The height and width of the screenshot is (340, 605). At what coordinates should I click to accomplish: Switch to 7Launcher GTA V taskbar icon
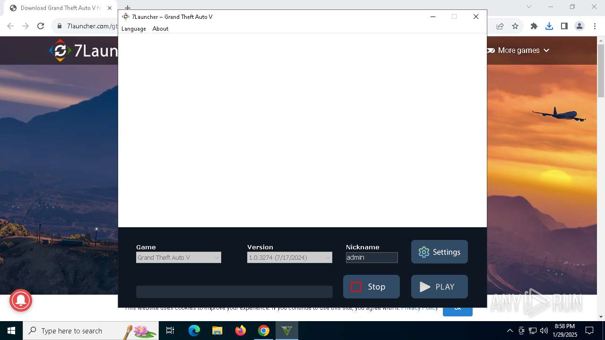click(x=287, y=331)
